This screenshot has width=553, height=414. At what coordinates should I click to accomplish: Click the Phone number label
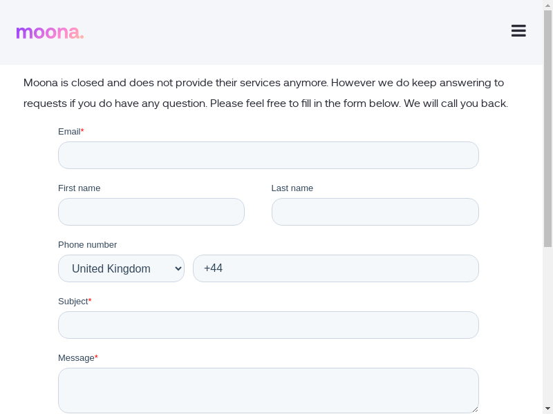(87, 244)
